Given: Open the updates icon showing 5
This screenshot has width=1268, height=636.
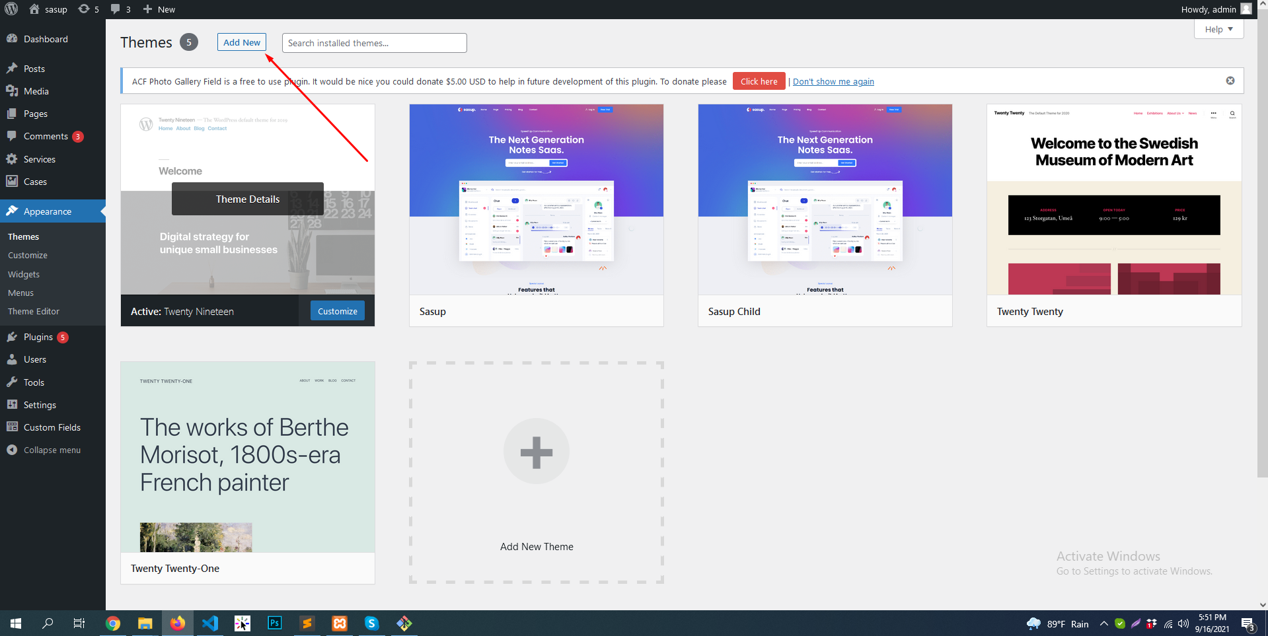Looking at the screenshot, I should (84, 9).
